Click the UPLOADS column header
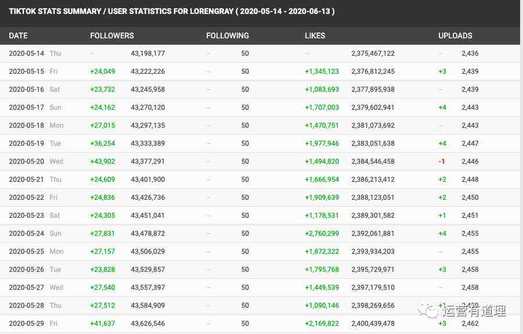The height and width of the screenshot is (334, 523). coord(455,35)
